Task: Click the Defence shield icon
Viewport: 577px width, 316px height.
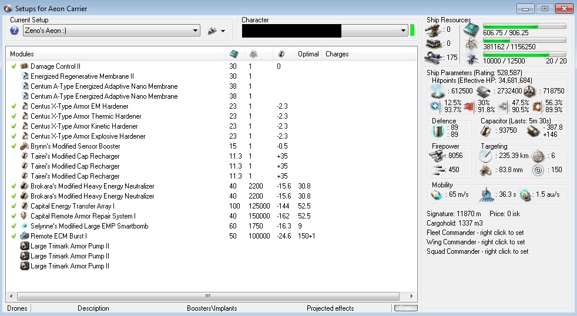Action: pyautogui.click(x=438, y=131)
